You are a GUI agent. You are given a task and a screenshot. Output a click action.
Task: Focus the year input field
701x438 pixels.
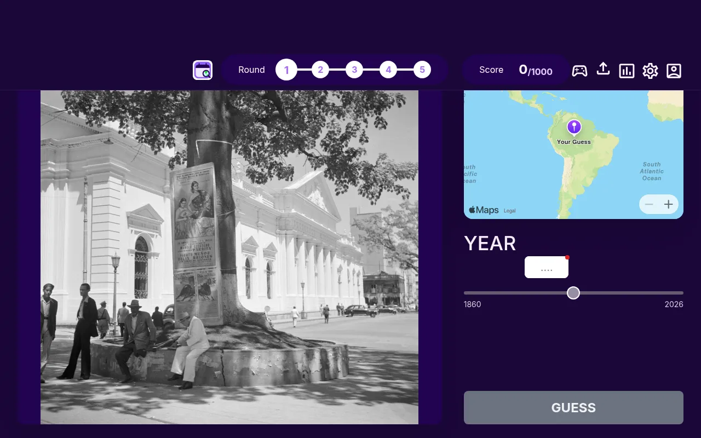(547, 267)
